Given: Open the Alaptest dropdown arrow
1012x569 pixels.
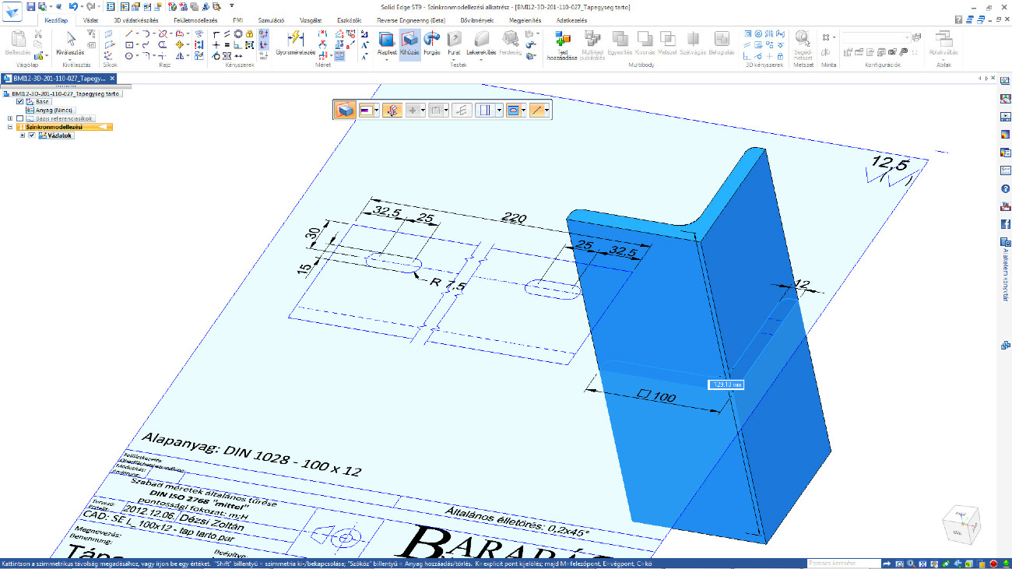Looking at the screenshot, I should coord(387,61).
